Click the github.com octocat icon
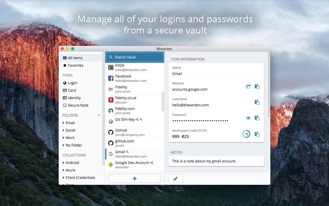Image resolution: width=329 pixels, height=206 pixels. (x=111, y=143)
